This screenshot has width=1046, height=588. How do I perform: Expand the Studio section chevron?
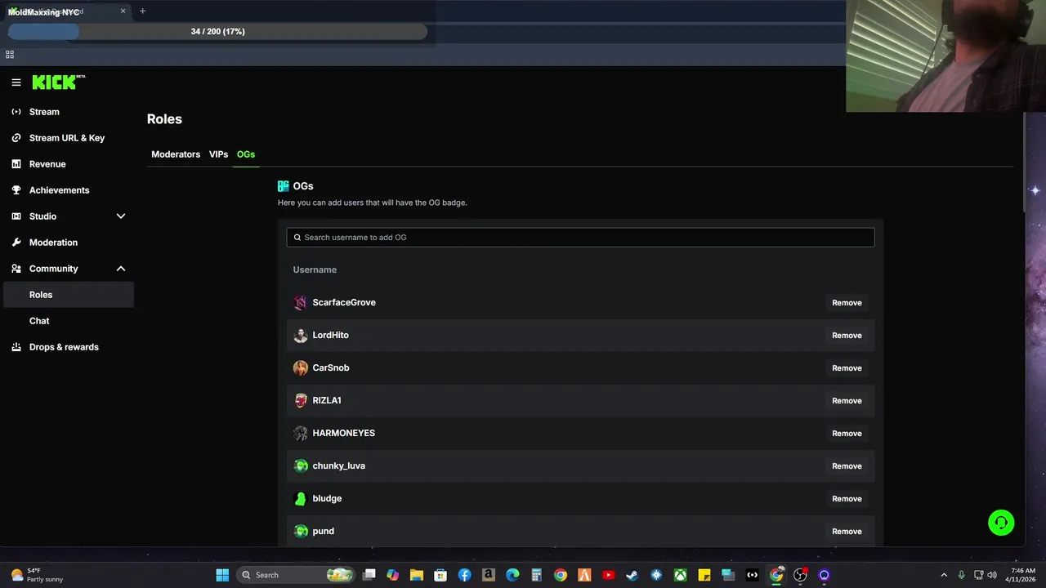(121, 216)
